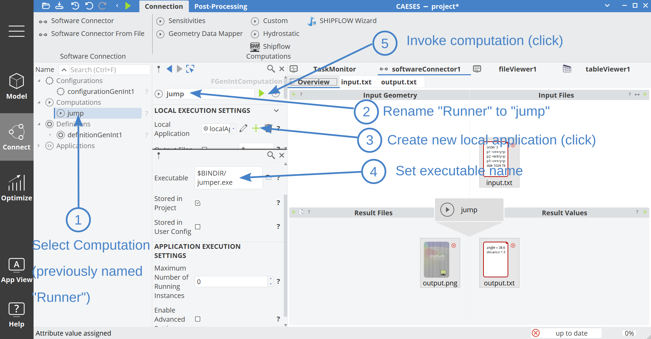Screen dimensions: 651x339
Task: Open the project history icon
Action: 75,6
